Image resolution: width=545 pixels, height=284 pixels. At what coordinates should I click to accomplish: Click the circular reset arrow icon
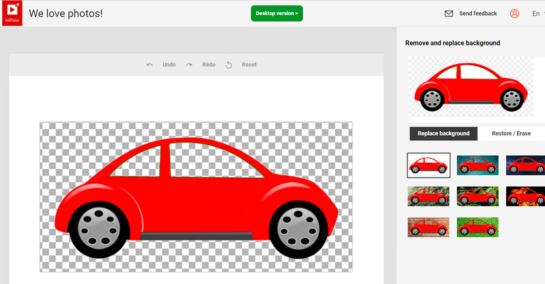tap(229, 65)
